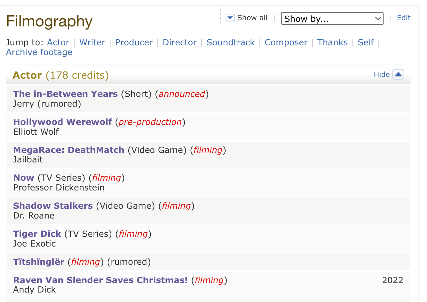Click the Actor (178 credits) heading
Viewport: 427px width, 302px height.
click(60, 75)
